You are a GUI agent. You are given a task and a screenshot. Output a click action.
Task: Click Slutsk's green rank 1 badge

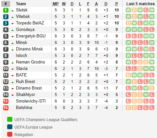6,10
